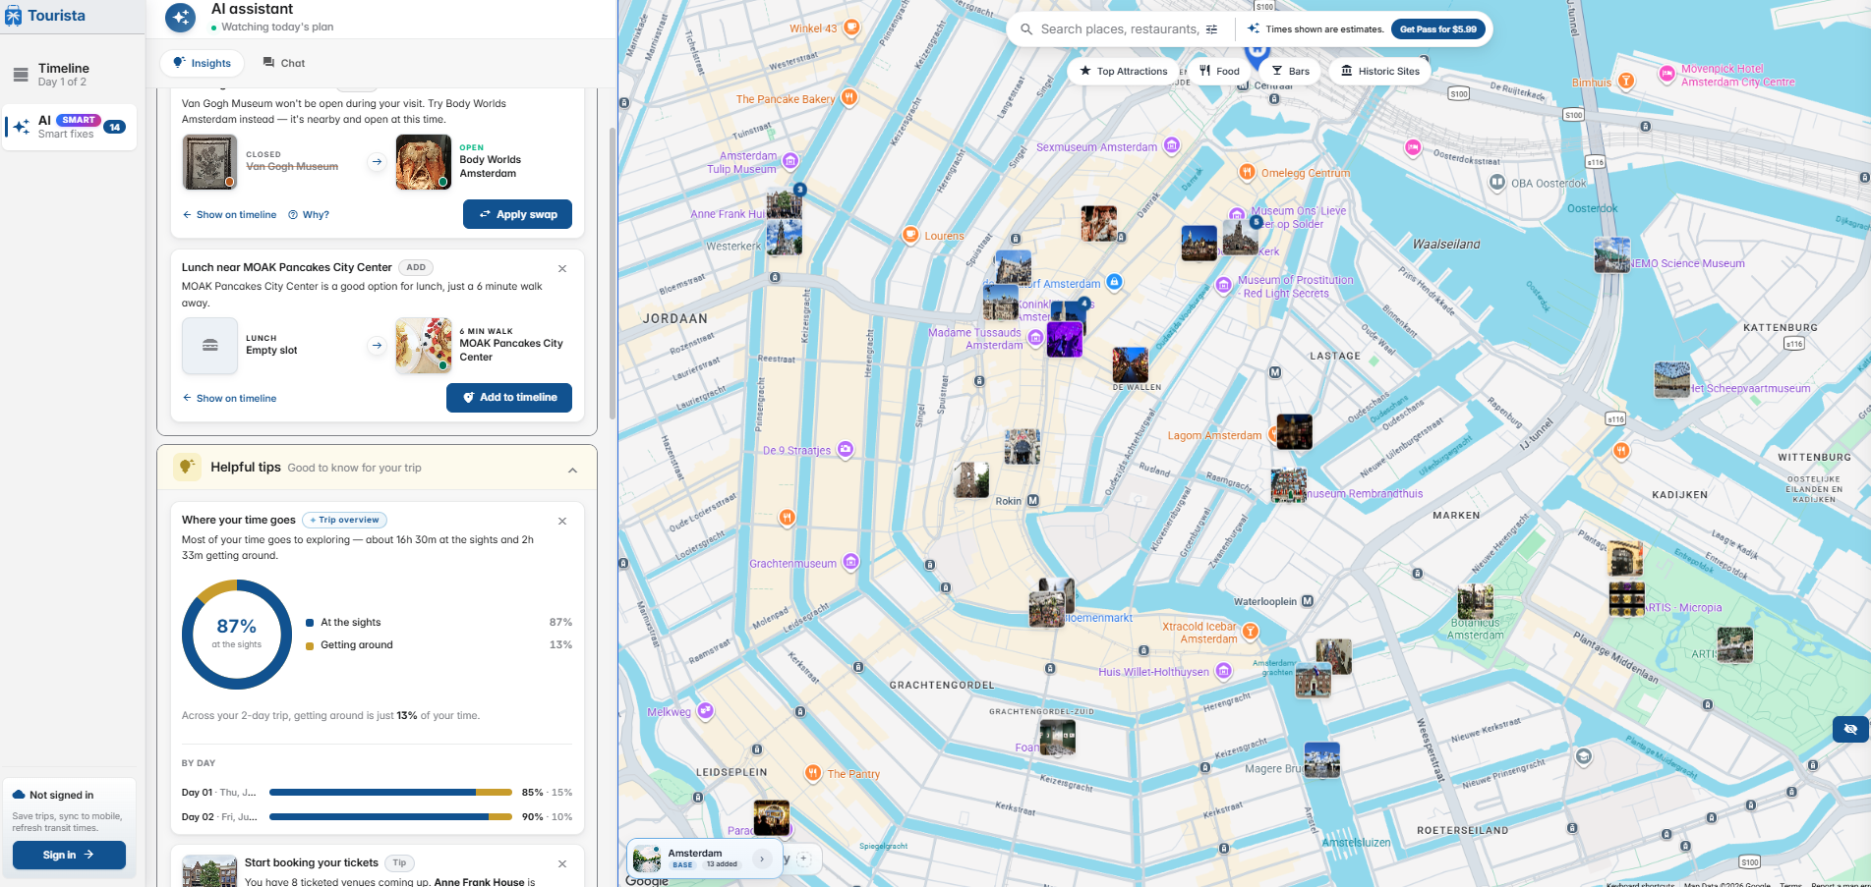
Task: Open Timeline Day 1 of 2
Action: (x=69, y=75)
